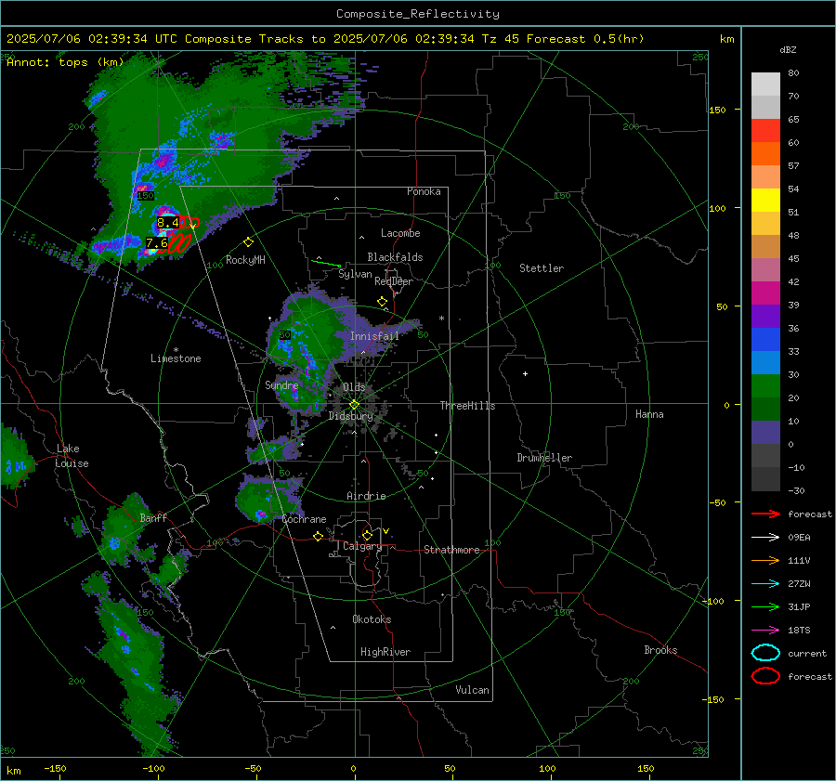Click the Annot: tops (km) label
This screenshot has width=836, height=781.
(65, 62)
